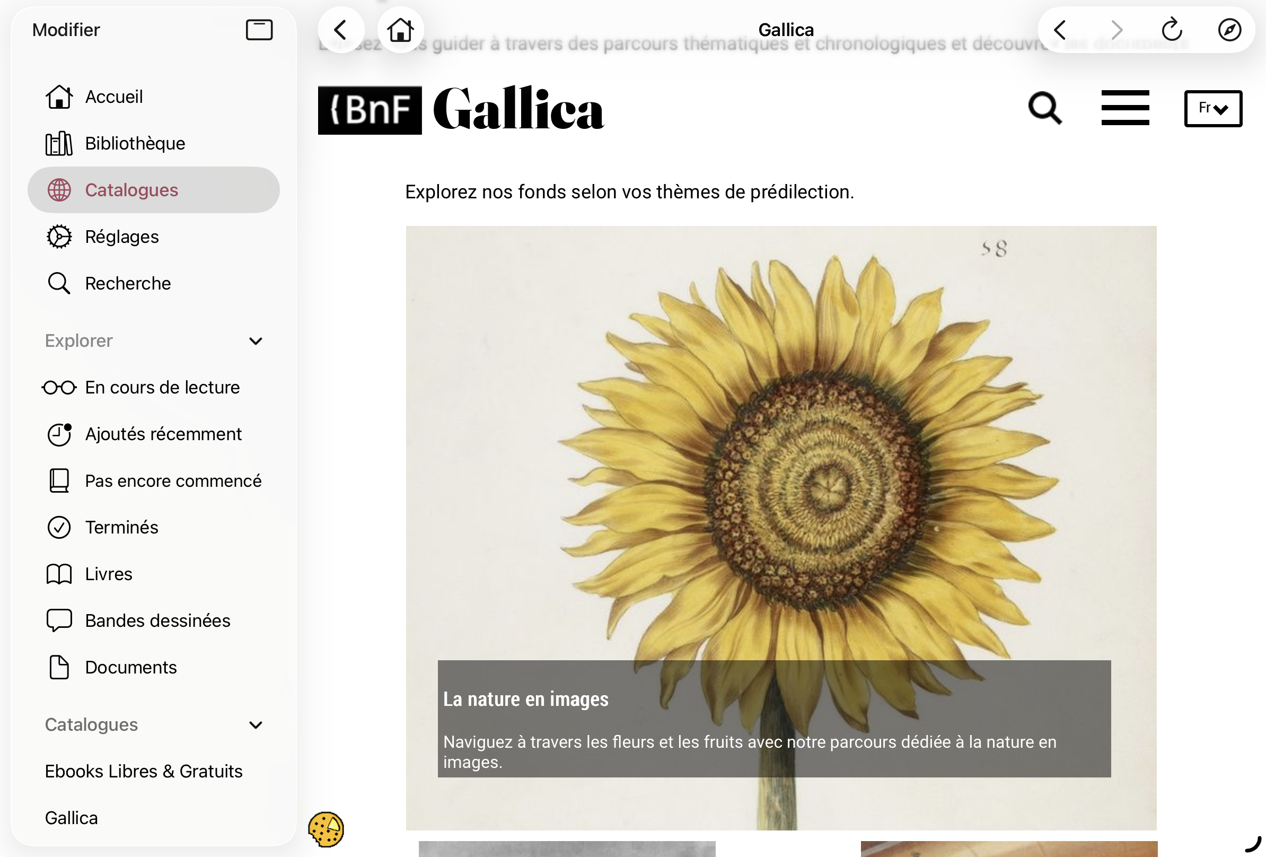1266x857 pixels.
Task: Show En cours de lecture items
Action: pyautogui.click(x=154, y=387)
